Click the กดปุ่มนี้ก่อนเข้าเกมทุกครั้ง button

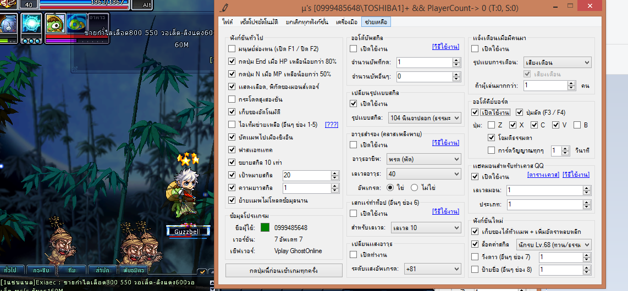pyautogui.click(x=284, y=270)
